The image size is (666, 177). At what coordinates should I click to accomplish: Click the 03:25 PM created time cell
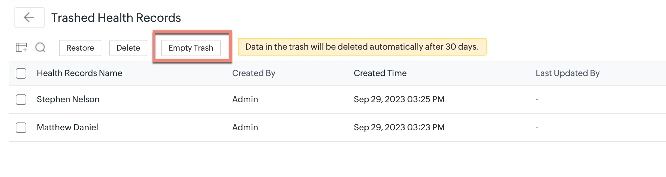point(399,99)
